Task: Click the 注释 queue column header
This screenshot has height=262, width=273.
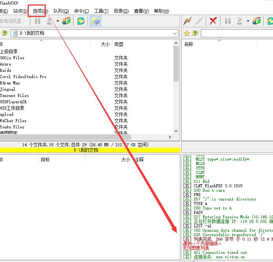Action: point(139,159)
